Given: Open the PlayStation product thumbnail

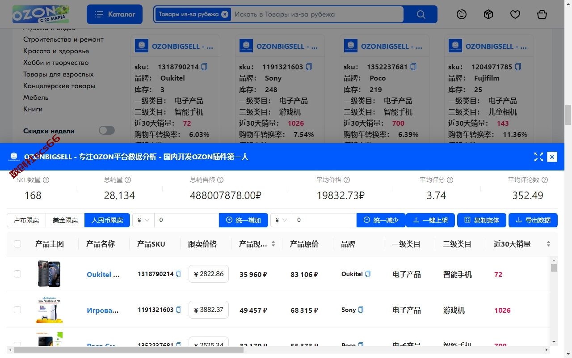Looking at the screenshot, I should [x=49, y=310].
